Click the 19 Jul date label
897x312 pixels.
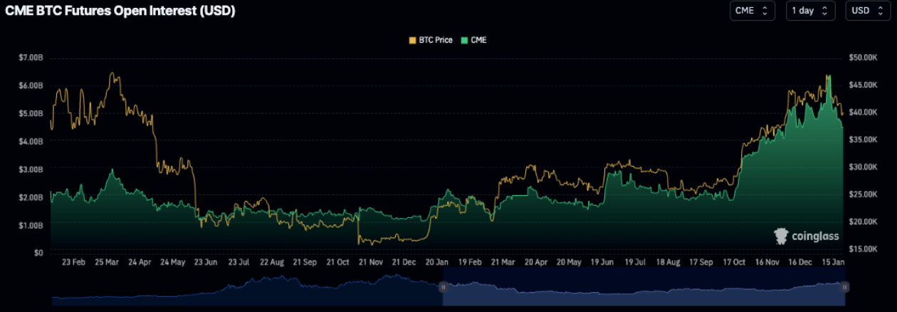point(636,262)
